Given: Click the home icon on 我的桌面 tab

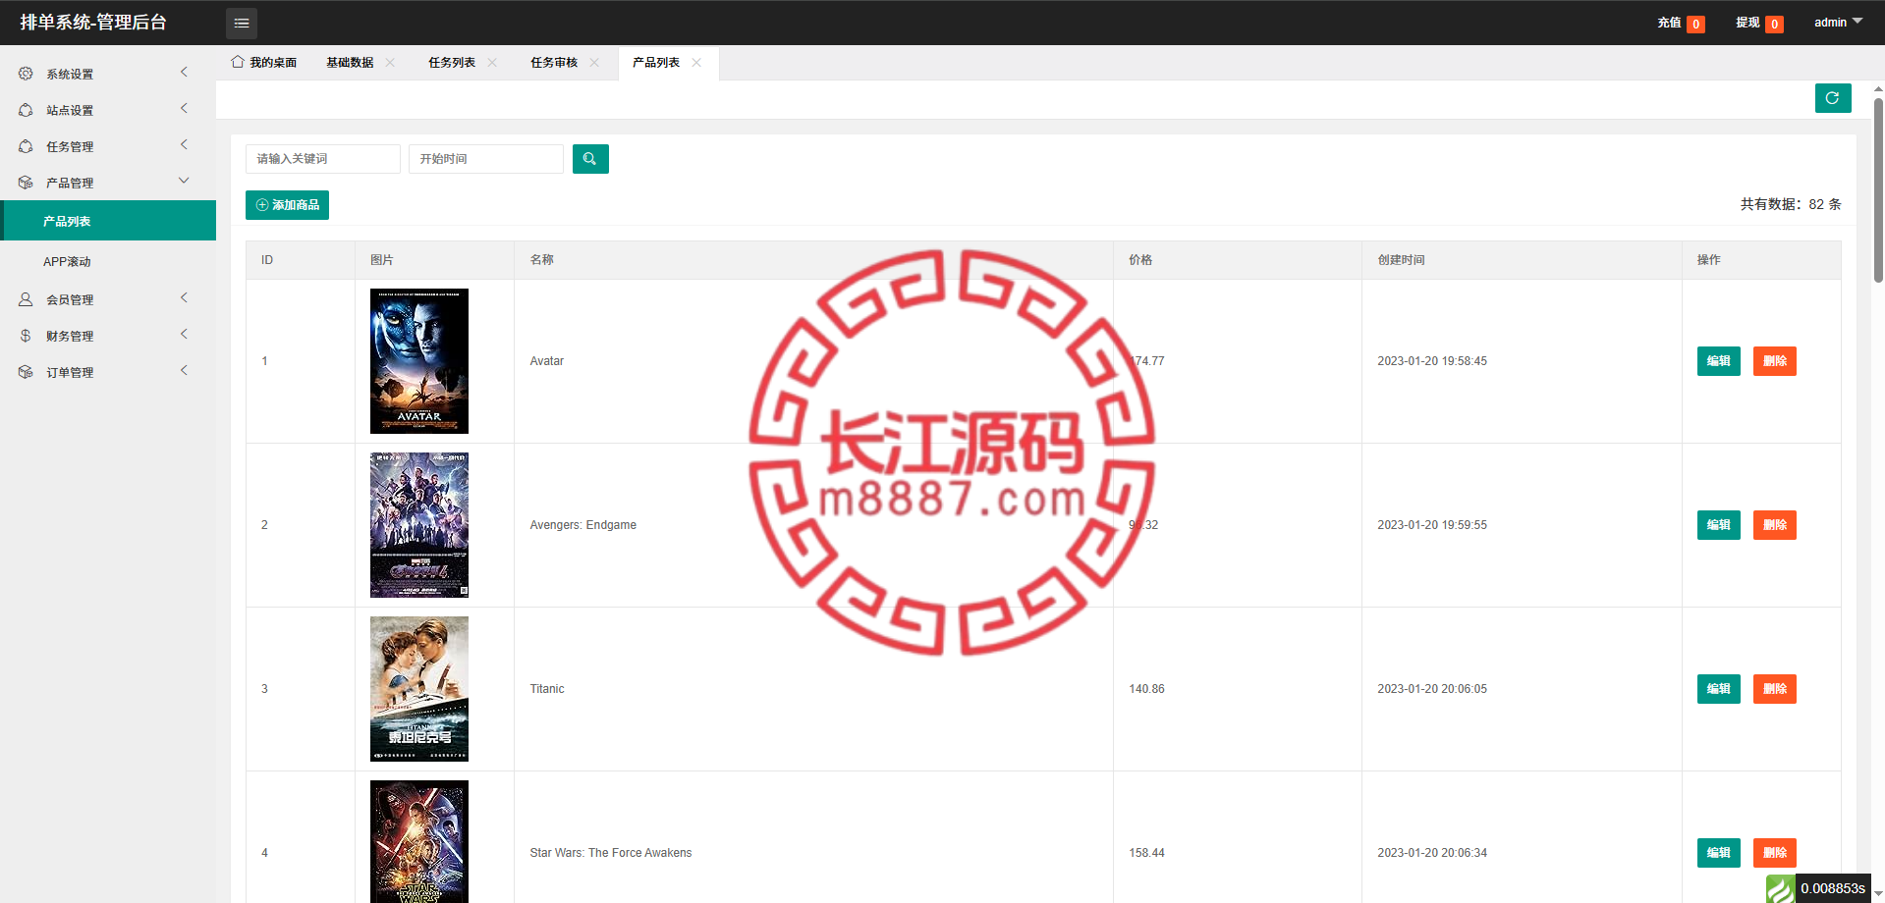Looking at the screenshot, I should point(238,62).
